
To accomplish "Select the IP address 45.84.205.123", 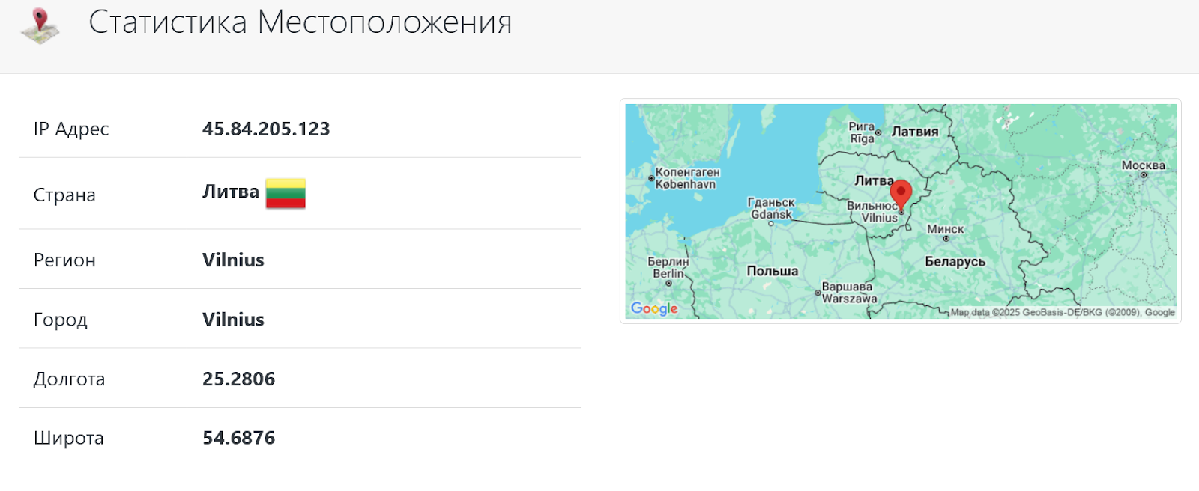I will (266, 129).
